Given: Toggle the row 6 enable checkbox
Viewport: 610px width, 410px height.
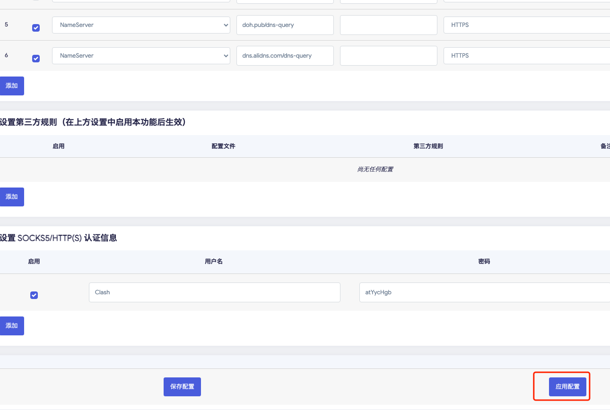Looking at the screenshot, I should (36, 59).
